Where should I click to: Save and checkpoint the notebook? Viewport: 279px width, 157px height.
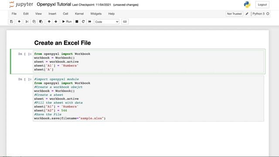tap(11, 21)
